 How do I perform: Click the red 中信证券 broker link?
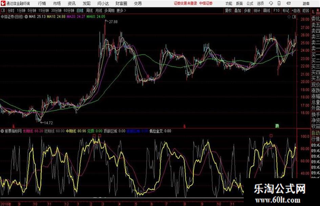(206, 3)
